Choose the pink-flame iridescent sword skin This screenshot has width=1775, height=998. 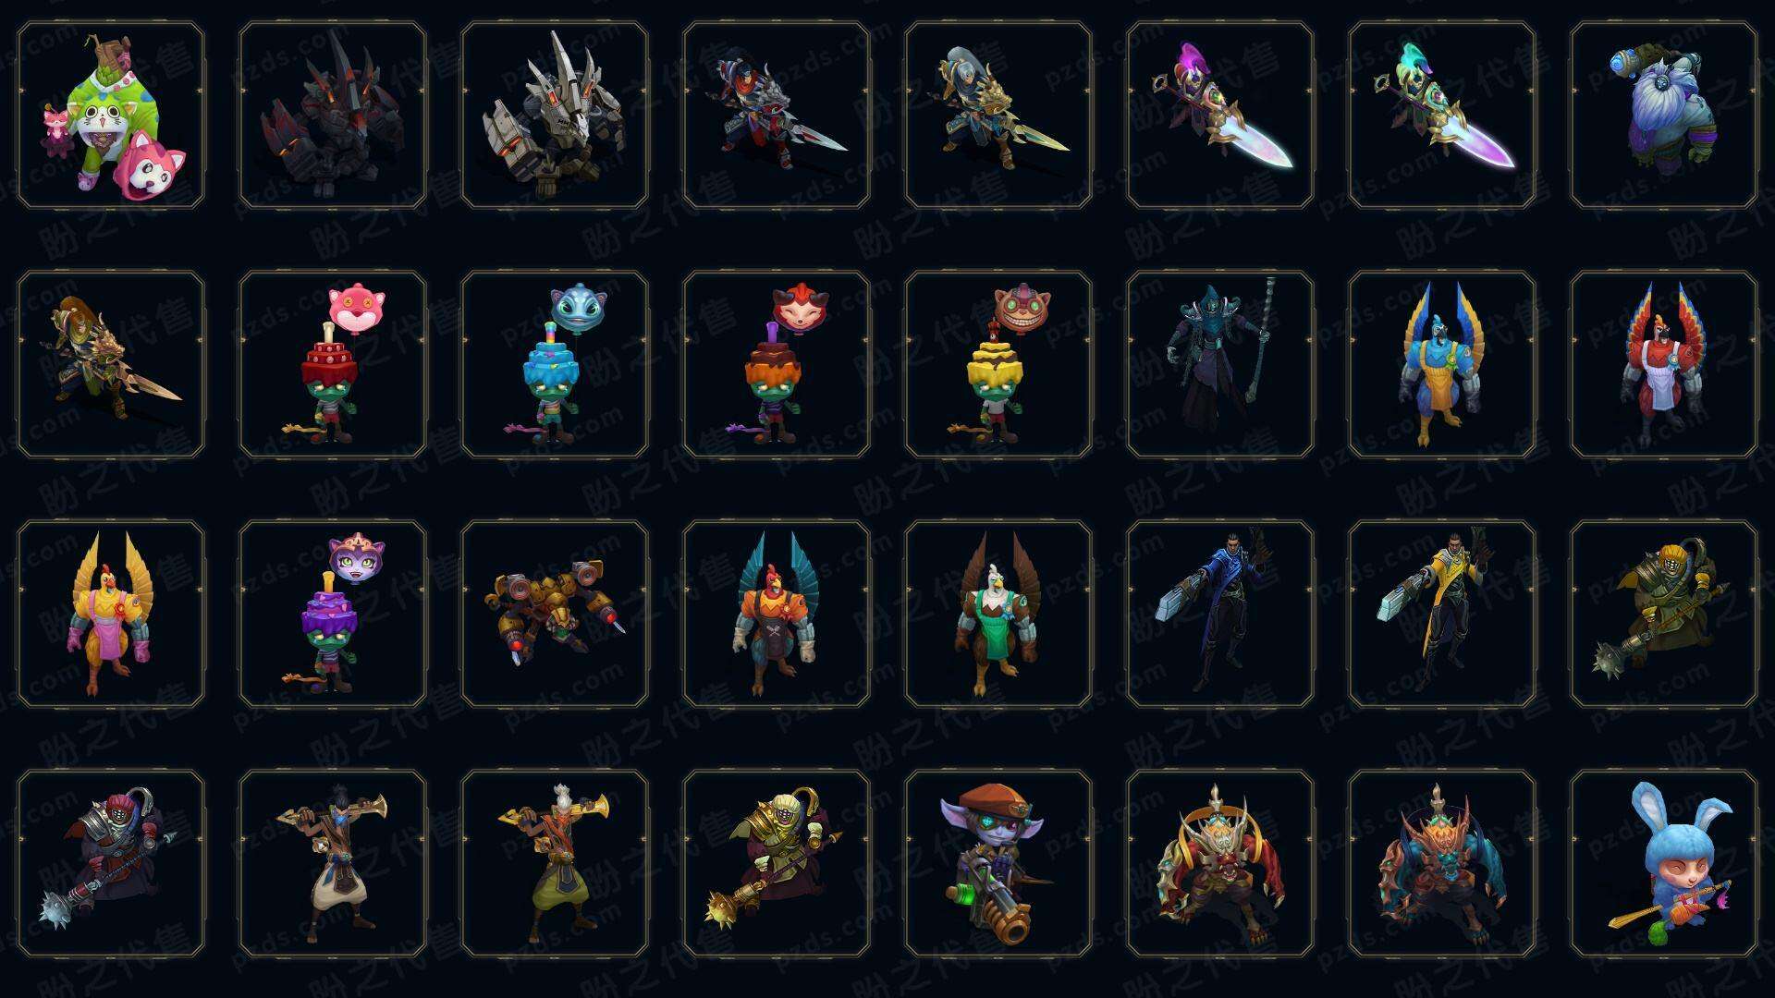(x=1220, y=115)
